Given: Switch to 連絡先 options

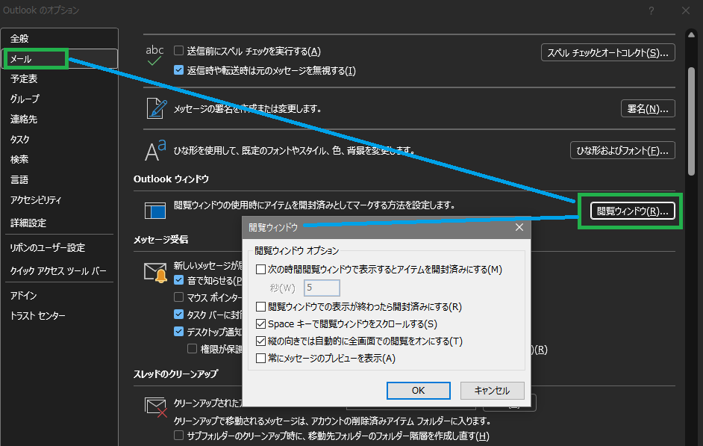Looking at the screenshot, I should pyautogui.click(x=59, y=119).
